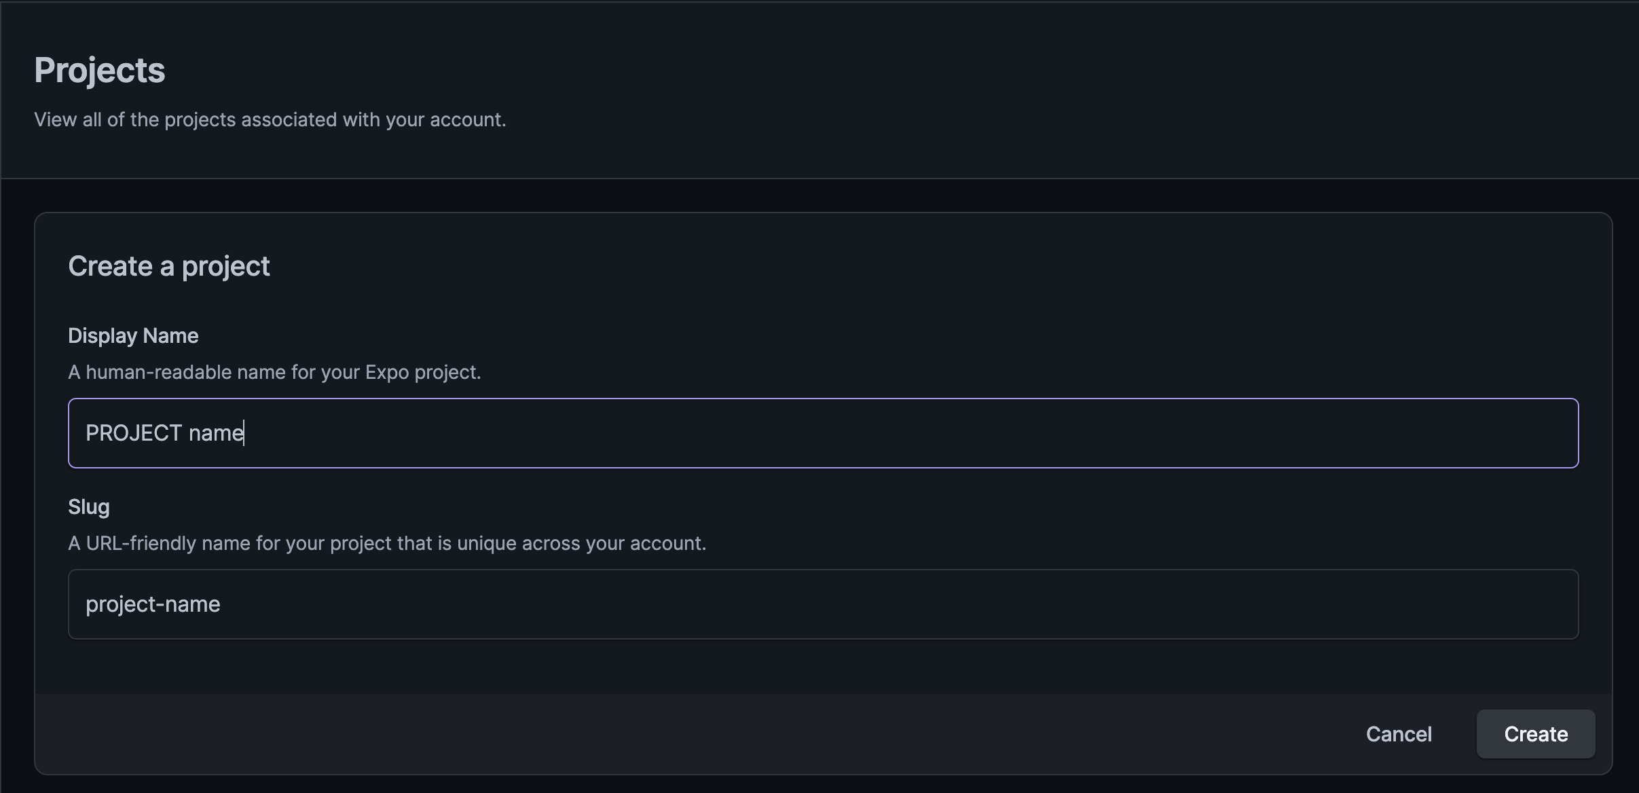Cancel the project creation form
Image resolution: width=1639 pixels, height=793 pixels.
tap(1399, 734)
